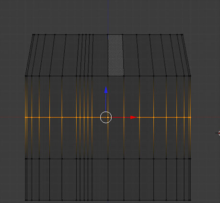Select the leftmost vertex of the orange edge loop

point(25,117)
